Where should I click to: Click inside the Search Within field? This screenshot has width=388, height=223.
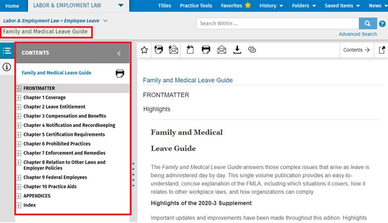277,24
